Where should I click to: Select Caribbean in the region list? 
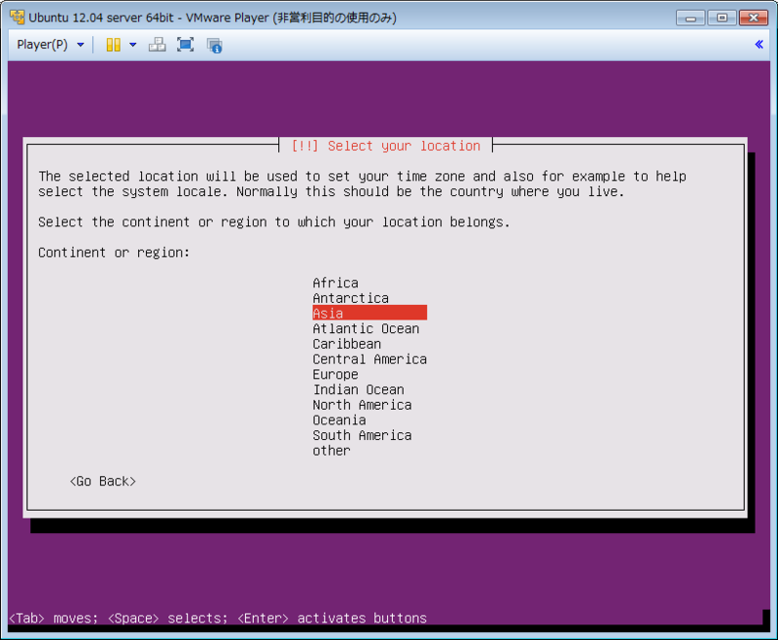[x=347, y=344]
